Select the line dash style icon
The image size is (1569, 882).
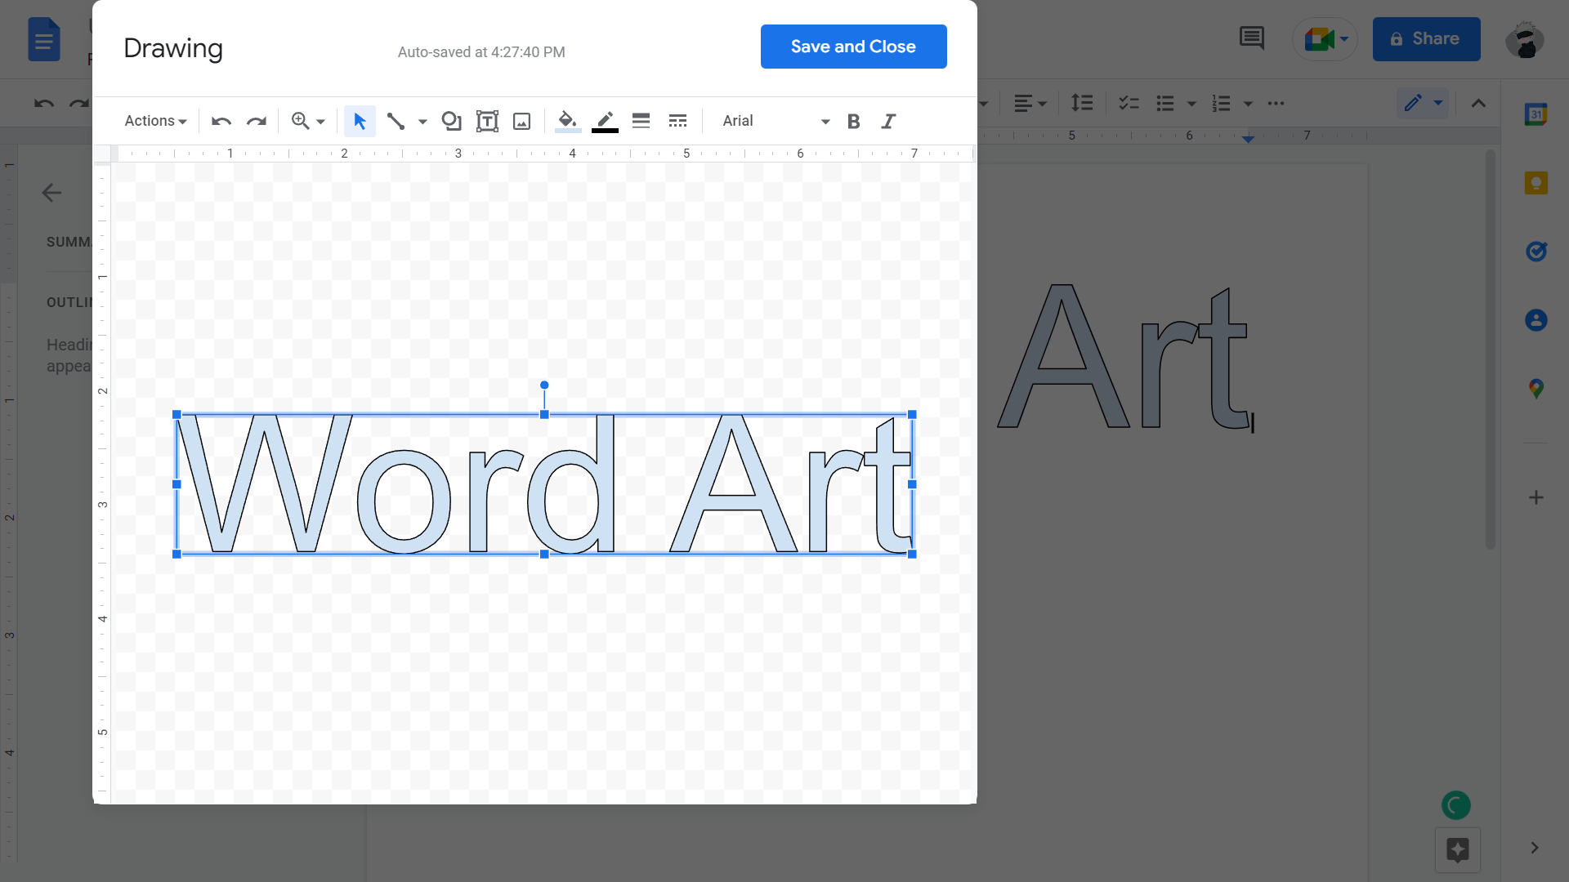677,121
